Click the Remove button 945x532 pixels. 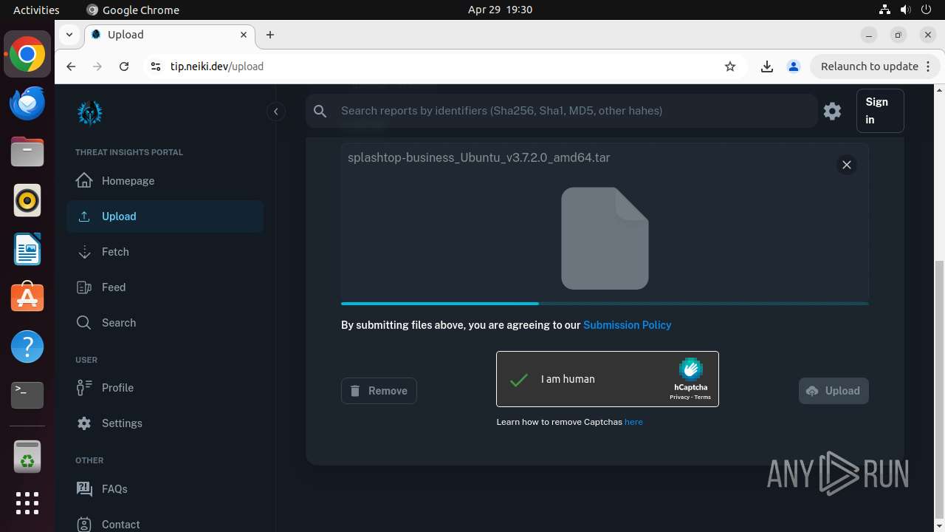(379, 391)
